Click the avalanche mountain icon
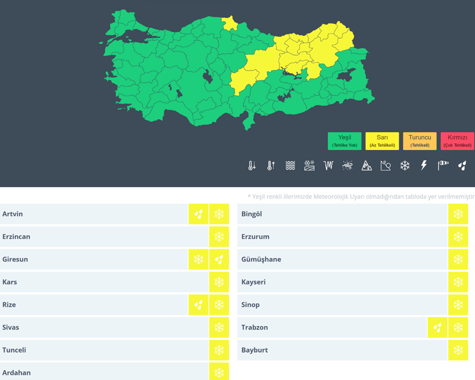Screen dimensions: 475x380 click(367, 166)
